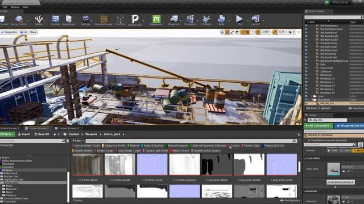Open the Content browser toolbar icon
364x204 pixels.
click(55, 20)
